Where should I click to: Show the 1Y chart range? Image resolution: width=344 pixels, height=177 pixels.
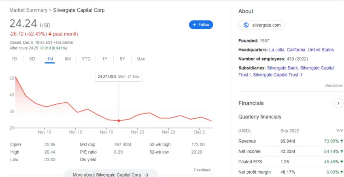pos(105,59)
